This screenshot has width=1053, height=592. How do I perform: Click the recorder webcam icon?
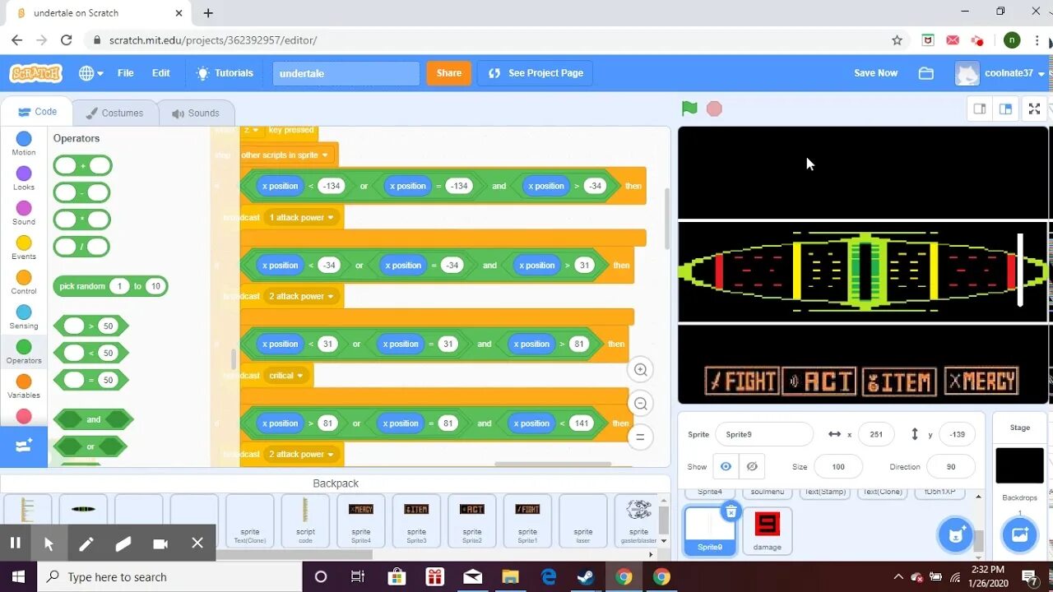160,543
